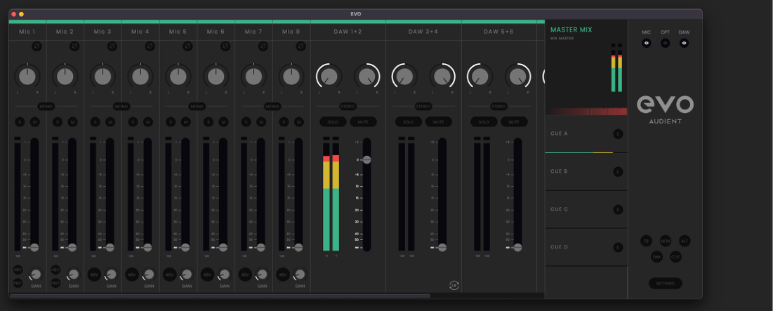The image size is (773, 311).
Task: Toggle MONO link between Mic 3 and Mic 4
Action: (121, 107)
